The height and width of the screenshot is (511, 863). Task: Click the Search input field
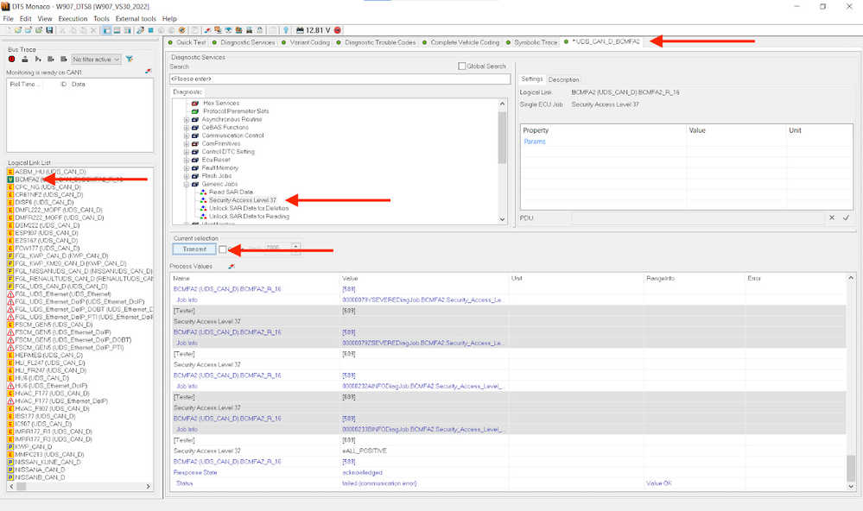pyautogui.click(x=340, y=79)
